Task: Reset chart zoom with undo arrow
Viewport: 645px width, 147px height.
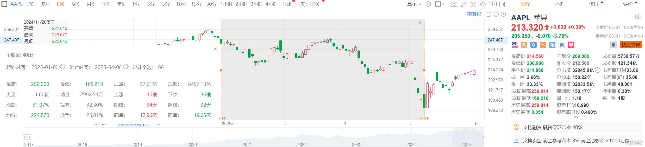Action: pos(489,14)
